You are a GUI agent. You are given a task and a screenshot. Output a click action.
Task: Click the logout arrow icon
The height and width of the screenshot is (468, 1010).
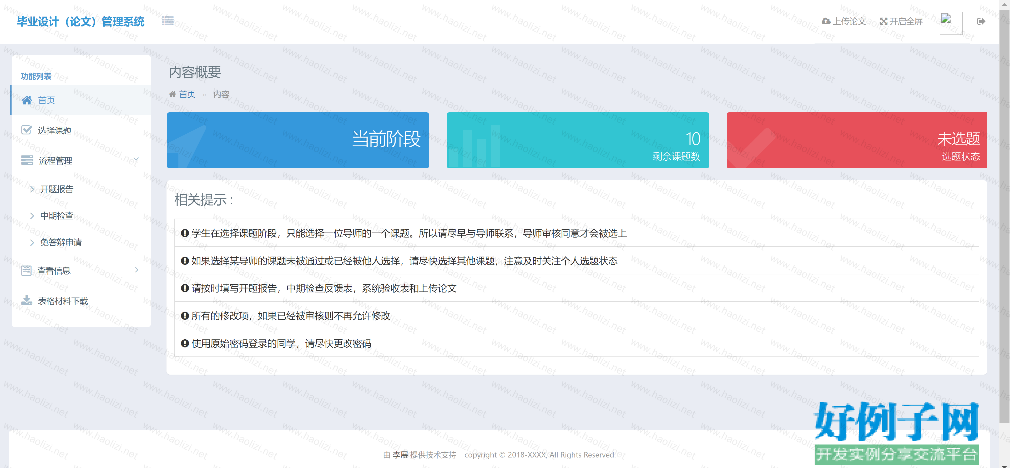click(x=981, y=21)
